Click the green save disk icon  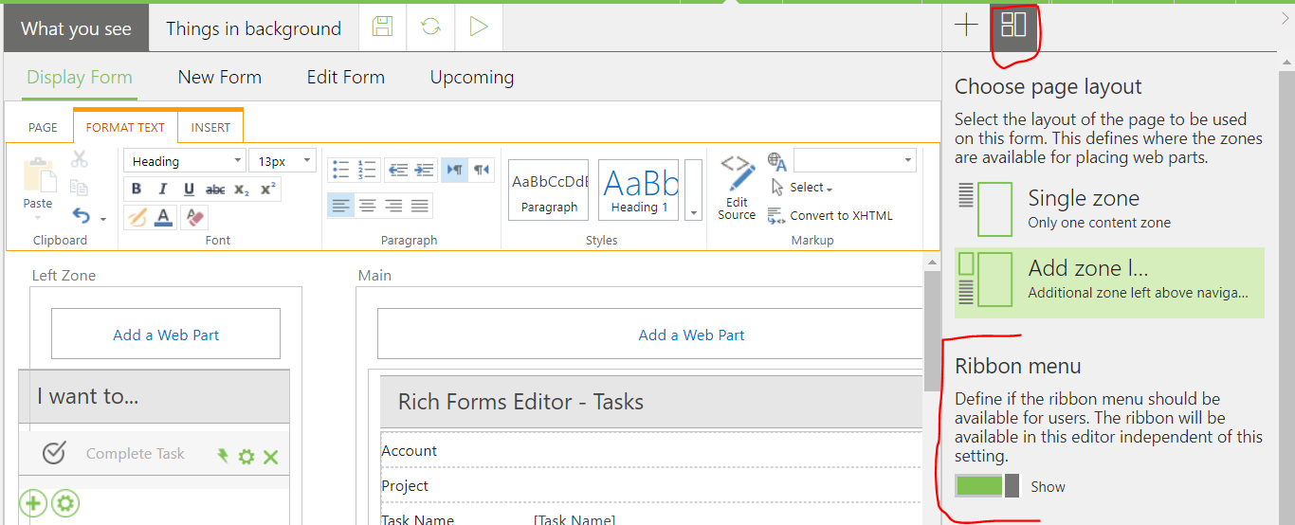click(383, 27)
